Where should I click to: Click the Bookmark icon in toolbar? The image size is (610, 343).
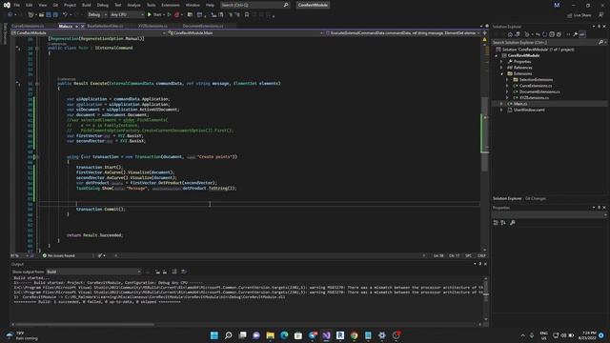coord(247,15)
